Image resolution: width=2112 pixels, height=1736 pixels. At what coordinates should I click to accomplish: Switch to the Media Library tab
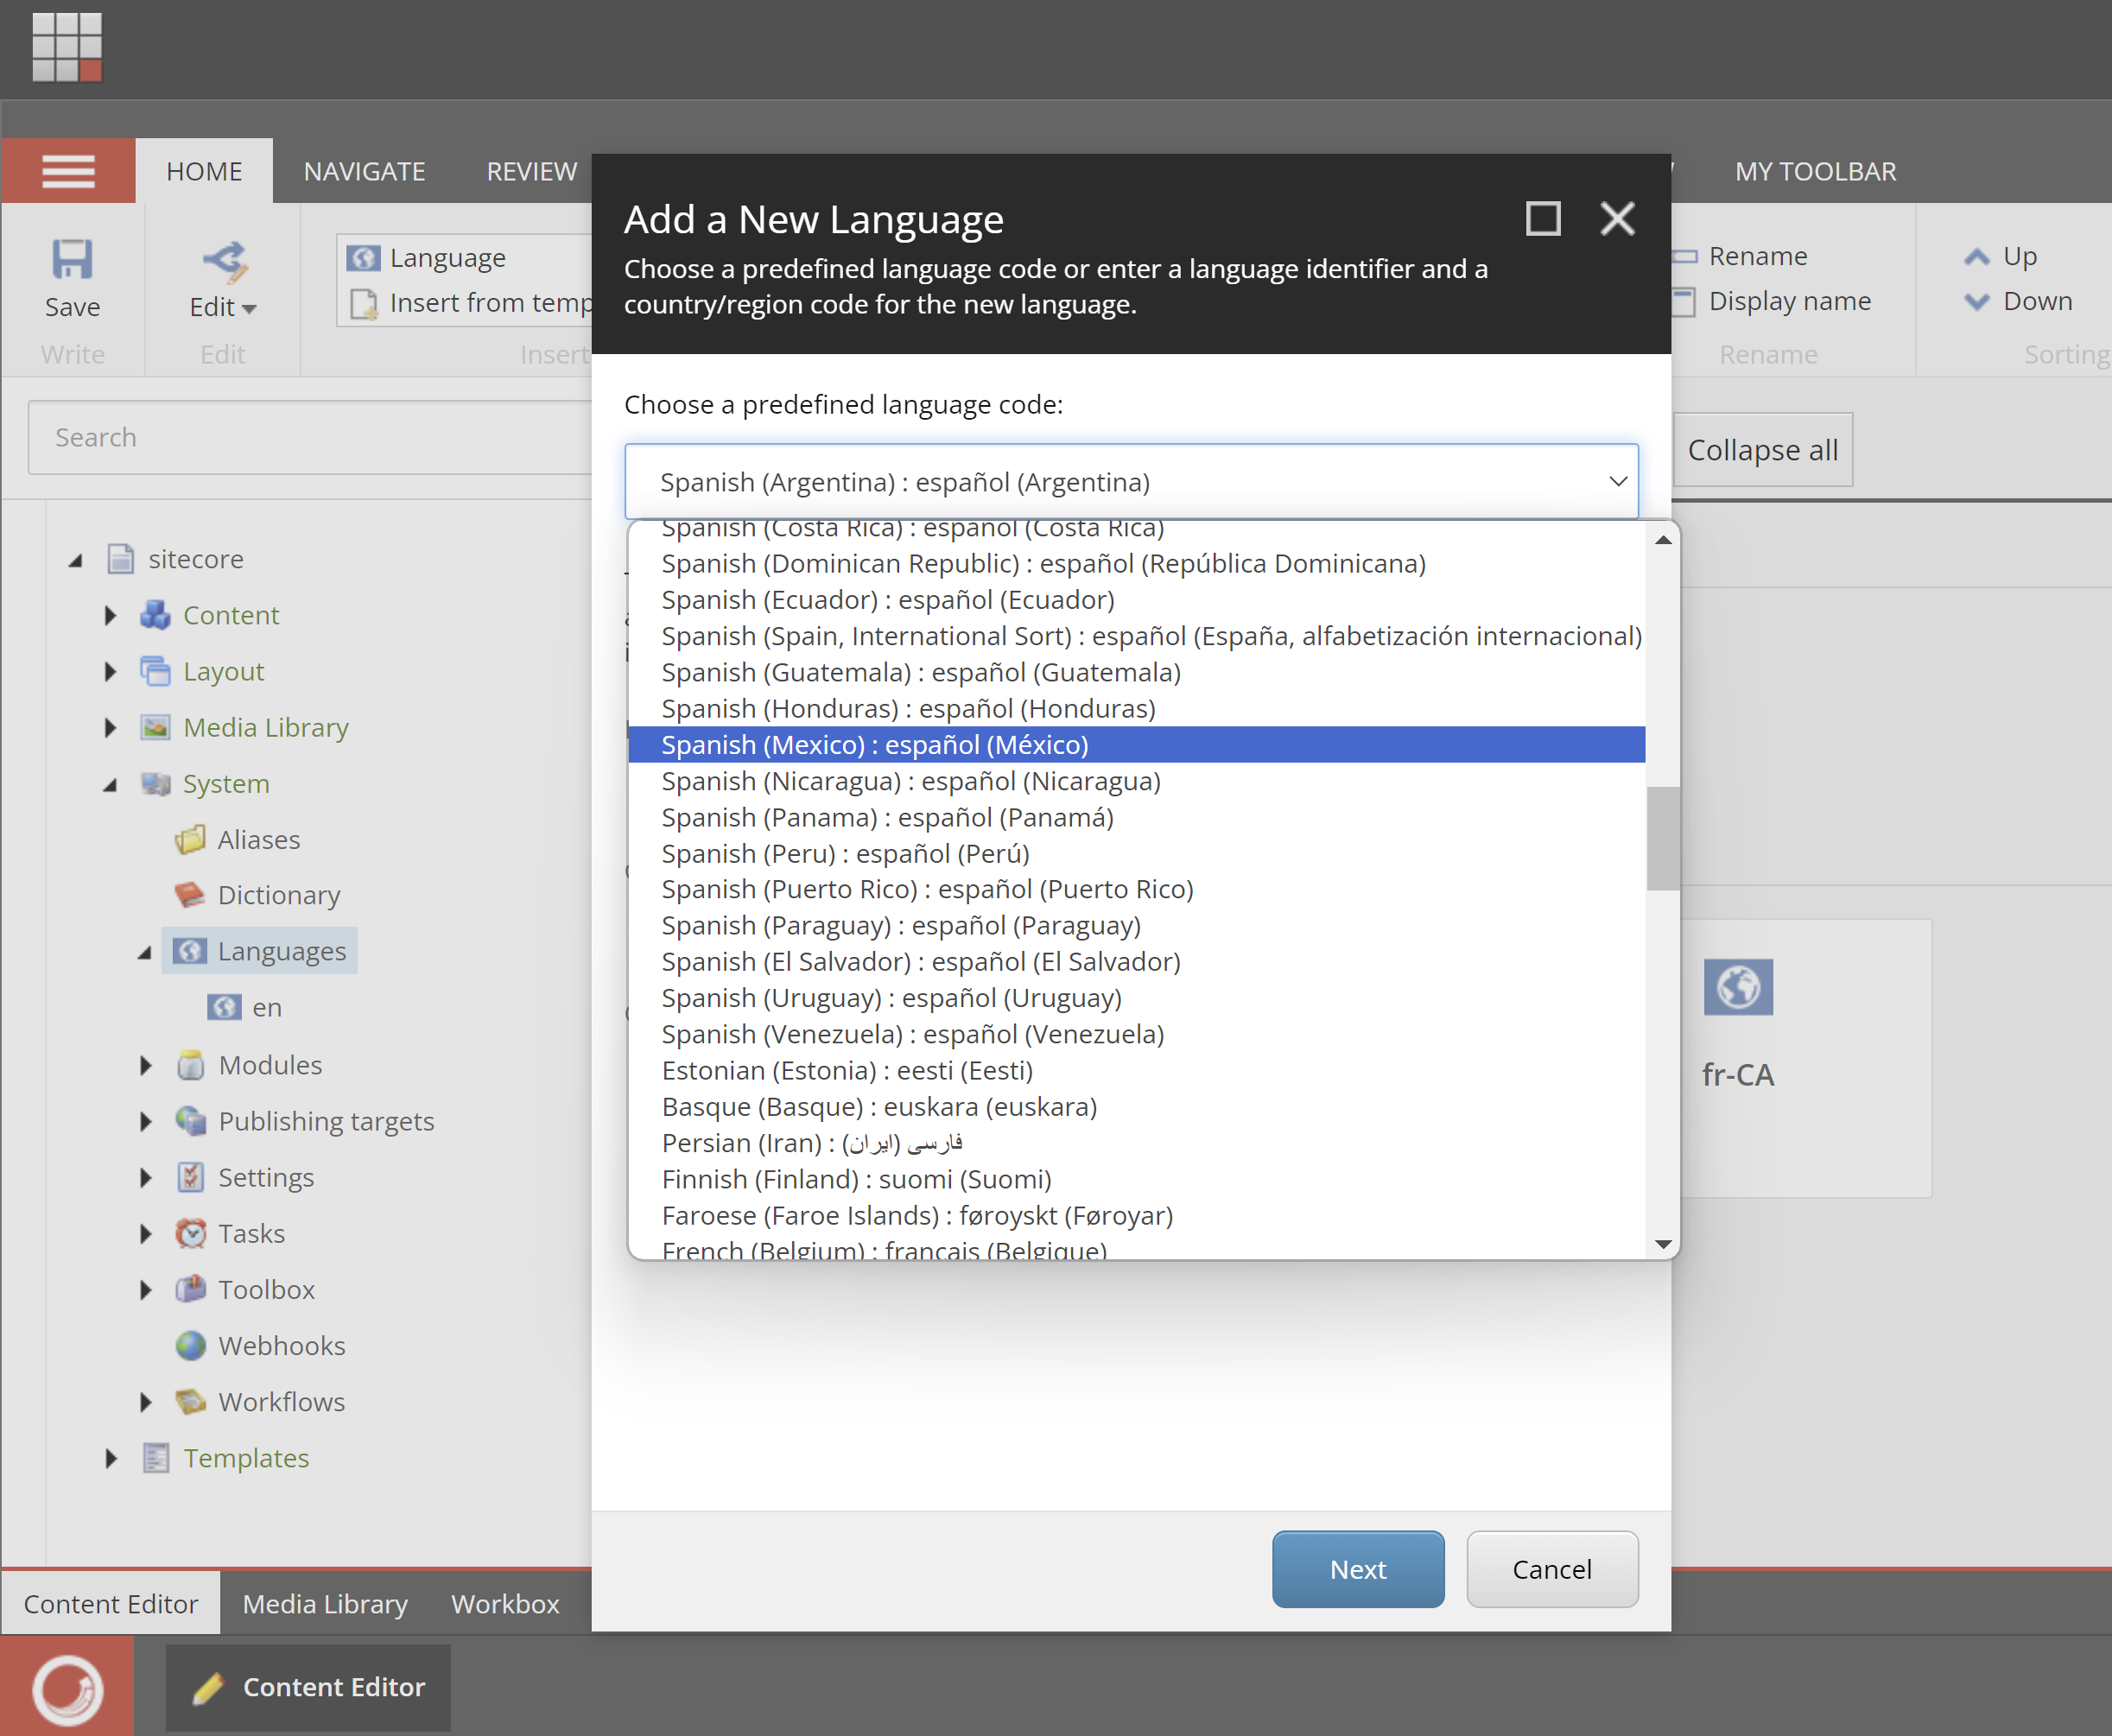[x=325, y=1603]
